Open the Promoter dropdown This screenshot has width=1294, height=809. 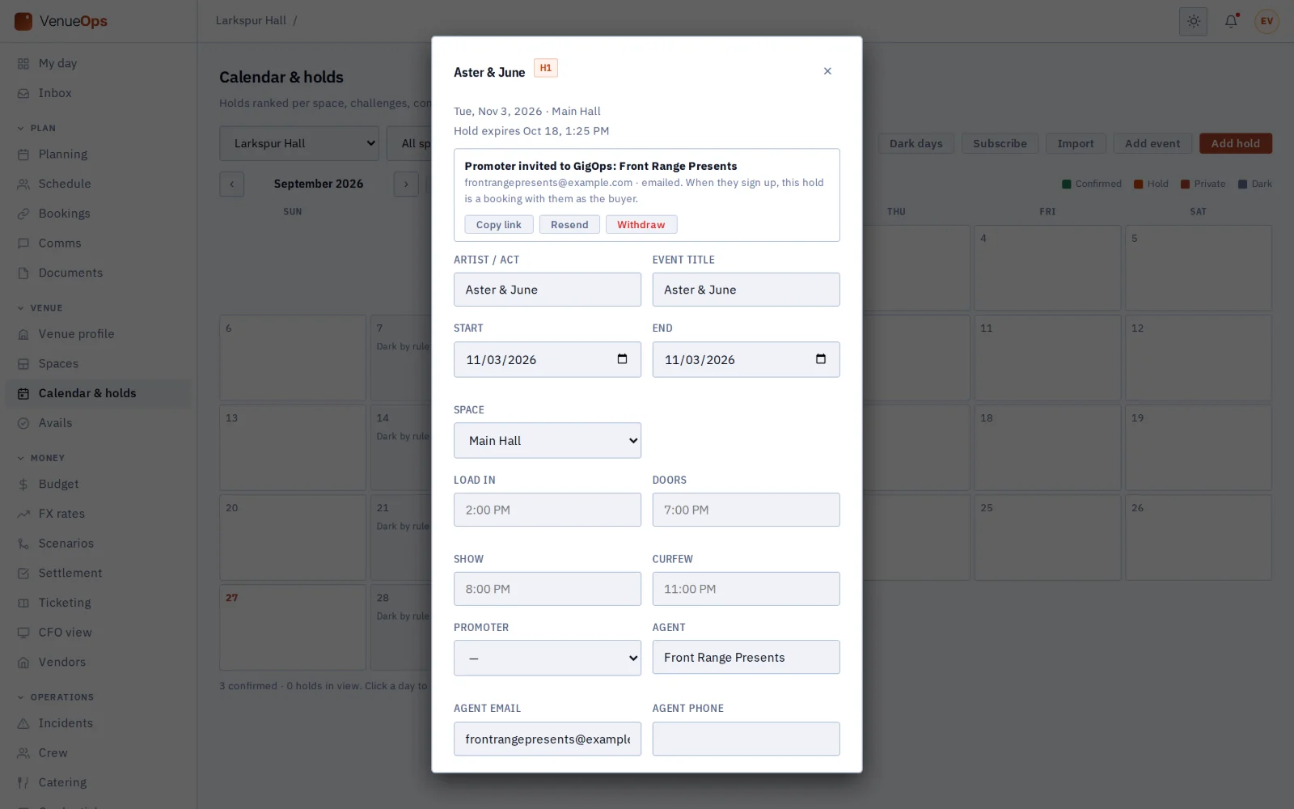coord(548,658)
